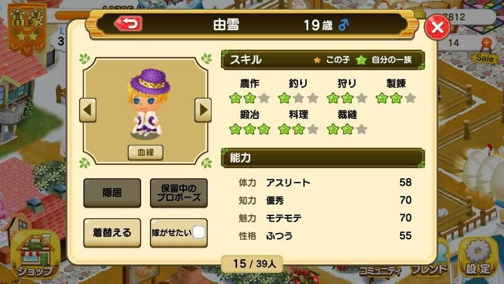This screenshot has width=504, height=284.
Task: Open the コミュニティ community menu
Action: click(381, 271)
